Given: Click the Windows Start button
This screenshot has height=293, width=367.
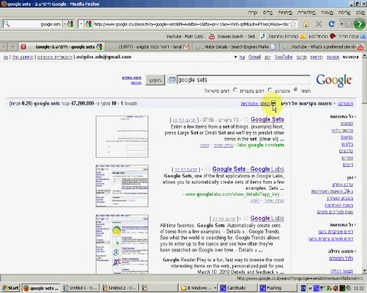Looking at the screenshot, I should [10, 288].
